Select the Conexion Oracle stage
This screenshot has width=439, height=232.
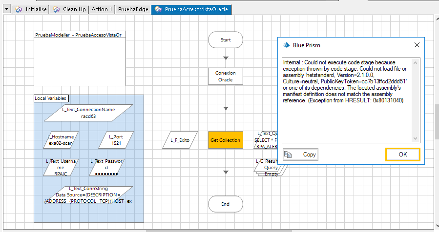[x=226, y=77]
